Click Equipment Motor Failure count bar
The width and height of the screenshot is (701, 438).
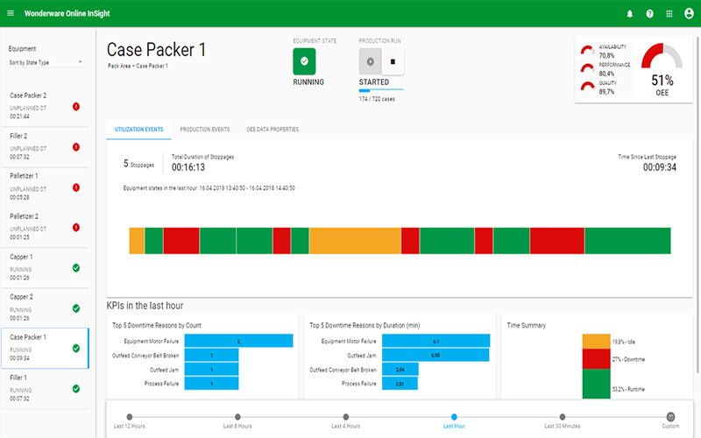[x=238, y=341]
